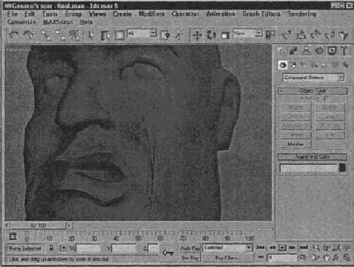Open the Tools menu

(x=50, y=14)
